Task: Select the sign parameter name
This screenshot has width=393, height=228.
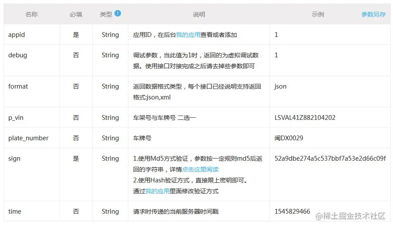Action: (14, 159)
